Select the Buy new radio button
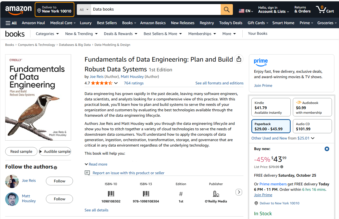The image size is (339, 219). pyautogui.click(x=327, y=149)
